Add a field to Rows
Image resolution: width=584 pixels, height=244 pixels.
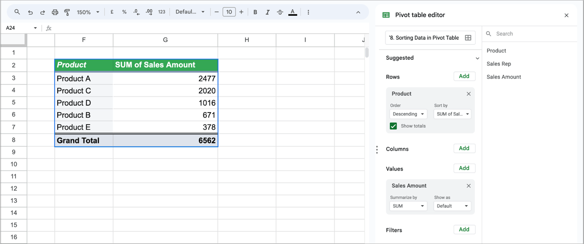464,76
